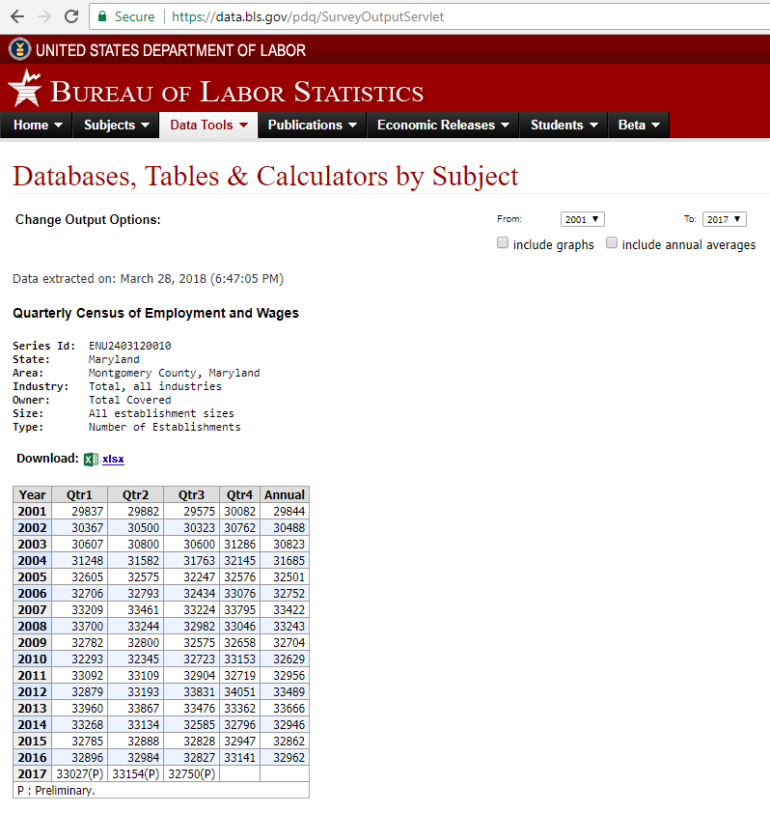
Task: Click the Change Output Options label
Action: [88, 220]
